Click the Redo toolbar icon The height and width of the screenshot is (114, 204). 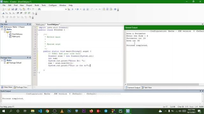tap(33, 9)
